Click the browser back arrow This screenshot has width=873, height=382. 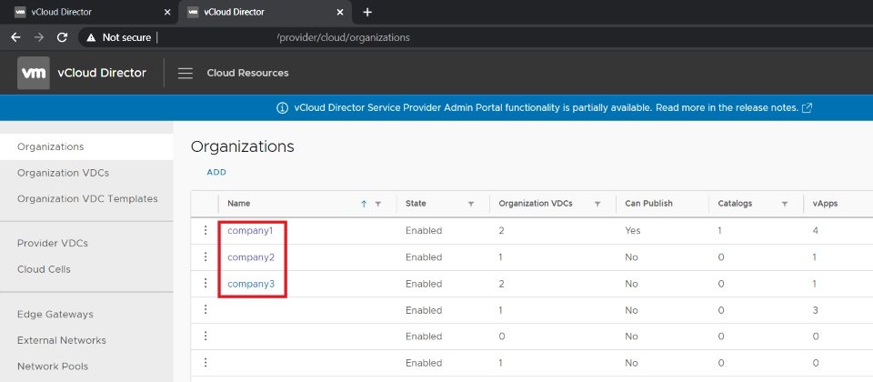click(15, 37)
